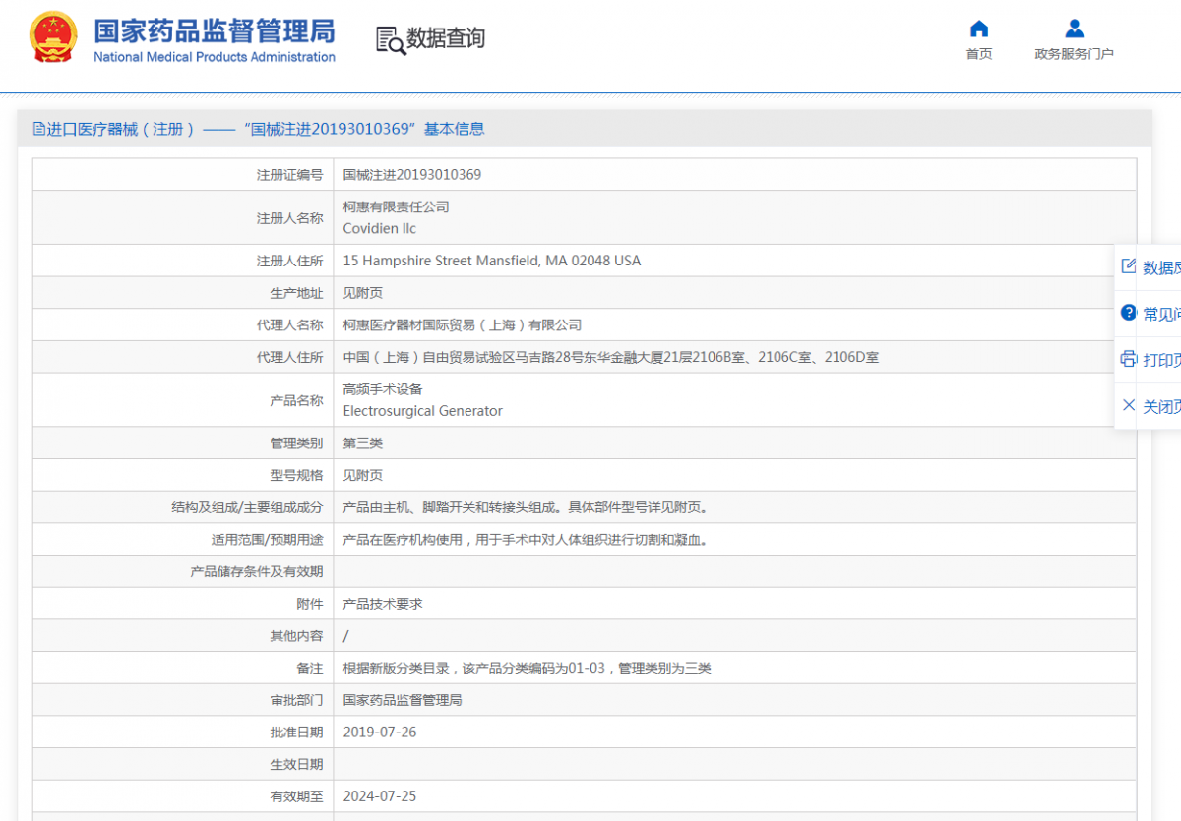Click the 第三类 management category value
Viewport: 1181px width, 821px height.
[363, 443]
